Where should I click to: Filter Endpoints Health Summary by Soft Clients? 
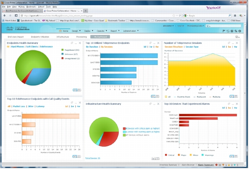(x=32, y=47)
